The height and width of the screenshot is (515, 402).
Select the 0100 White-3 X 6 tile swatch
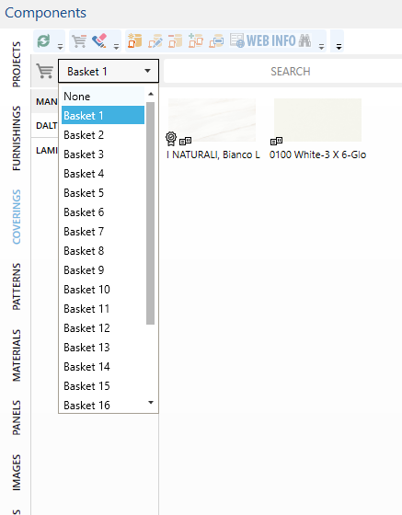[x=317, y=120]
